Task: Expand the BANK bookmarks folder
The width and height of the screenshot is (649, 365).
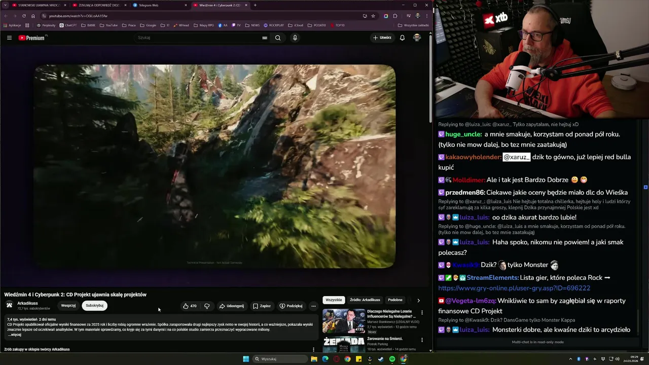Action: click(88, 25)
